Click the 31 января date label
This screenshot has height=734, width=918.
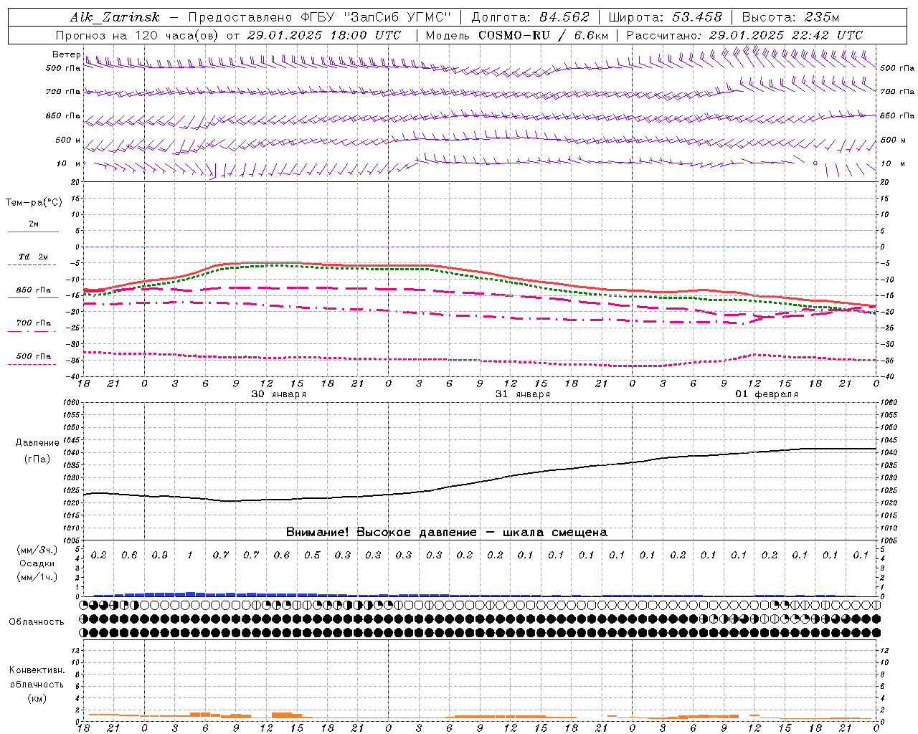tap(522, 394)
